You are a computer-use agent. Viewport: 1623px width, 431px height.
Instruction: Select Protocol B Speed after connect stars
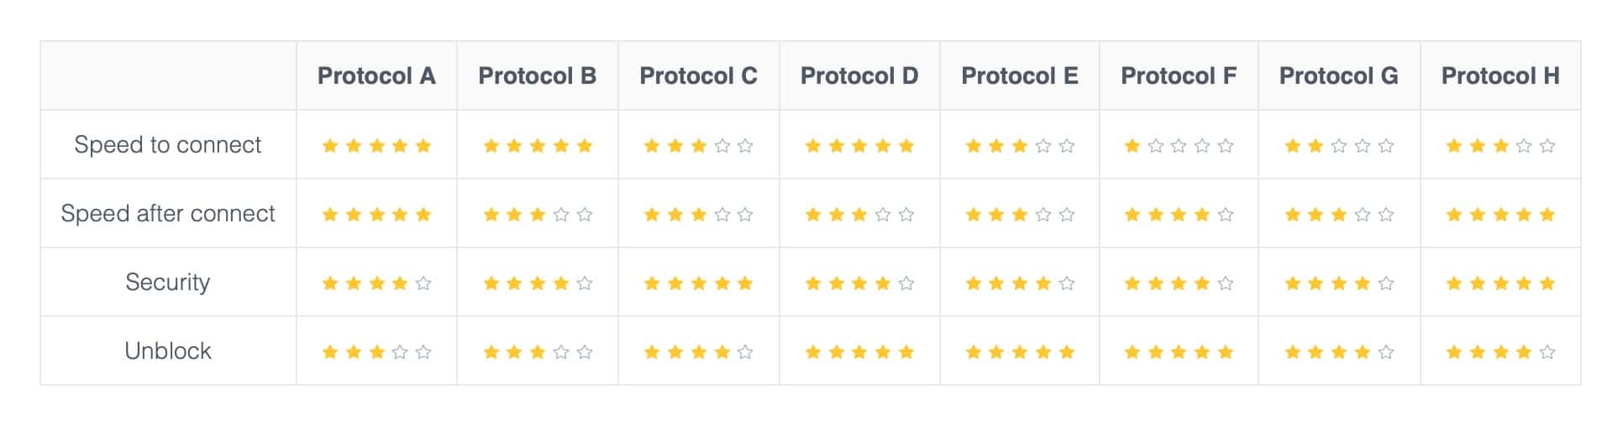pos(538,215)
